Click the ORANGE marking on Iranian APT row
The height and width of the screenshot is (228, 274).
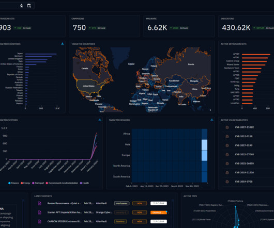coord(159,213)
